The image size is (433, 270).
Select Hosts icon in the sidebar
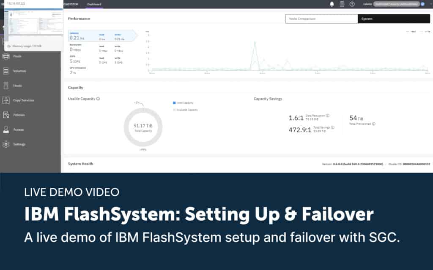6,86
